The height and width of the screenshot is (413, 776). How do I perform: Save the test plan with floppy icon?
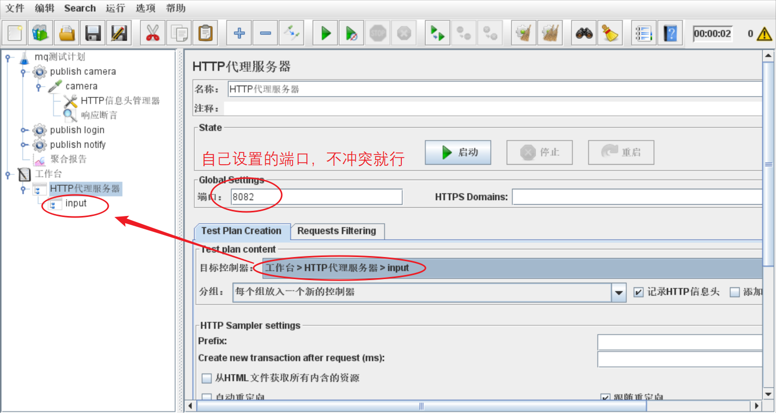[x=93, y=34]
